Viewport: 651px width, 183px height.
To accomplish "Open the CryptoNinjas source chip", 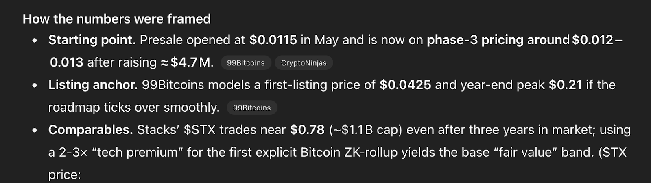I will (304, 63).
